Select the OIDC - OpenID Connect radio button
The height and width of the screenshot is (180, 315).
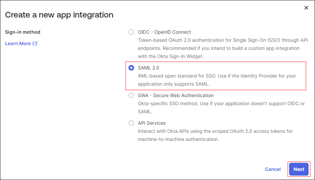(x=131, y=32)
